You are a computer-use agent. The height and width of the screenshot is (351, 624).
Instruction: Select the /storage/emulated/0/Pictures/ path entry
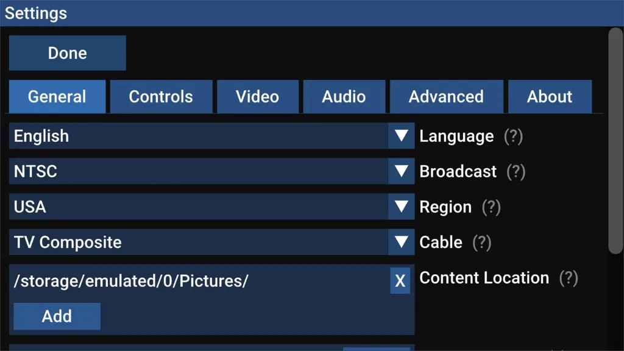coord(131,281)
